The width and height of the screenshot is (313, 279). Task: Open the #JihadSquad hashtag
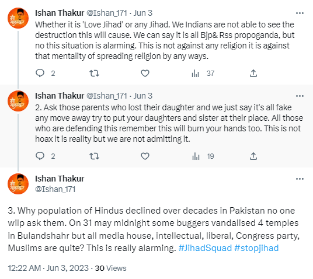[x=205, y=248]
